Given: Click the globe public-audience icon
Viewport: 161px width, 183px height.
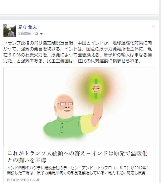Looking at the screenshot, I should coord(37,34).
